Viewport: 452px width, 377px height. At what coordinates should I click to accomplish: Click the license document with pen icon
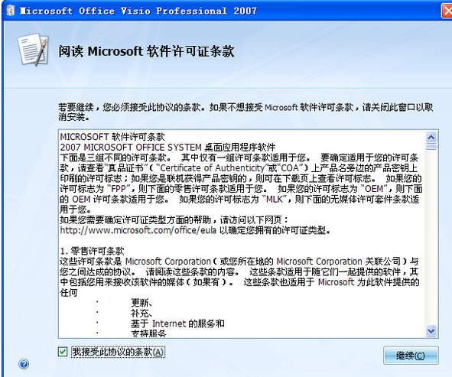(x=33, y=50)
